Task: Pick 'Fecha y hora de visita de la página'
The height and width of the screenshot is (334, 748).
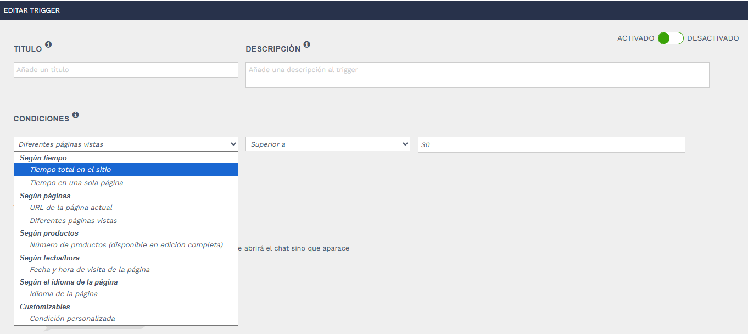Action: tap(90, 270)
